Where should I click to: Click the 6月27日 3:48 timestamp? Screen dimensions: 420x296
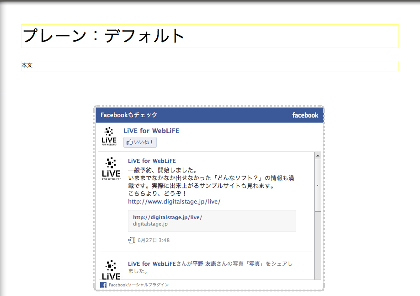pyautogui.click(x=154, y=240)
